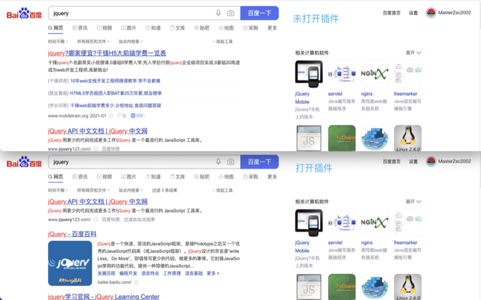Click the camera image-search icon in 未打开插件 page
The width and height of the screenshot is (481, 300).
[231, 13]
